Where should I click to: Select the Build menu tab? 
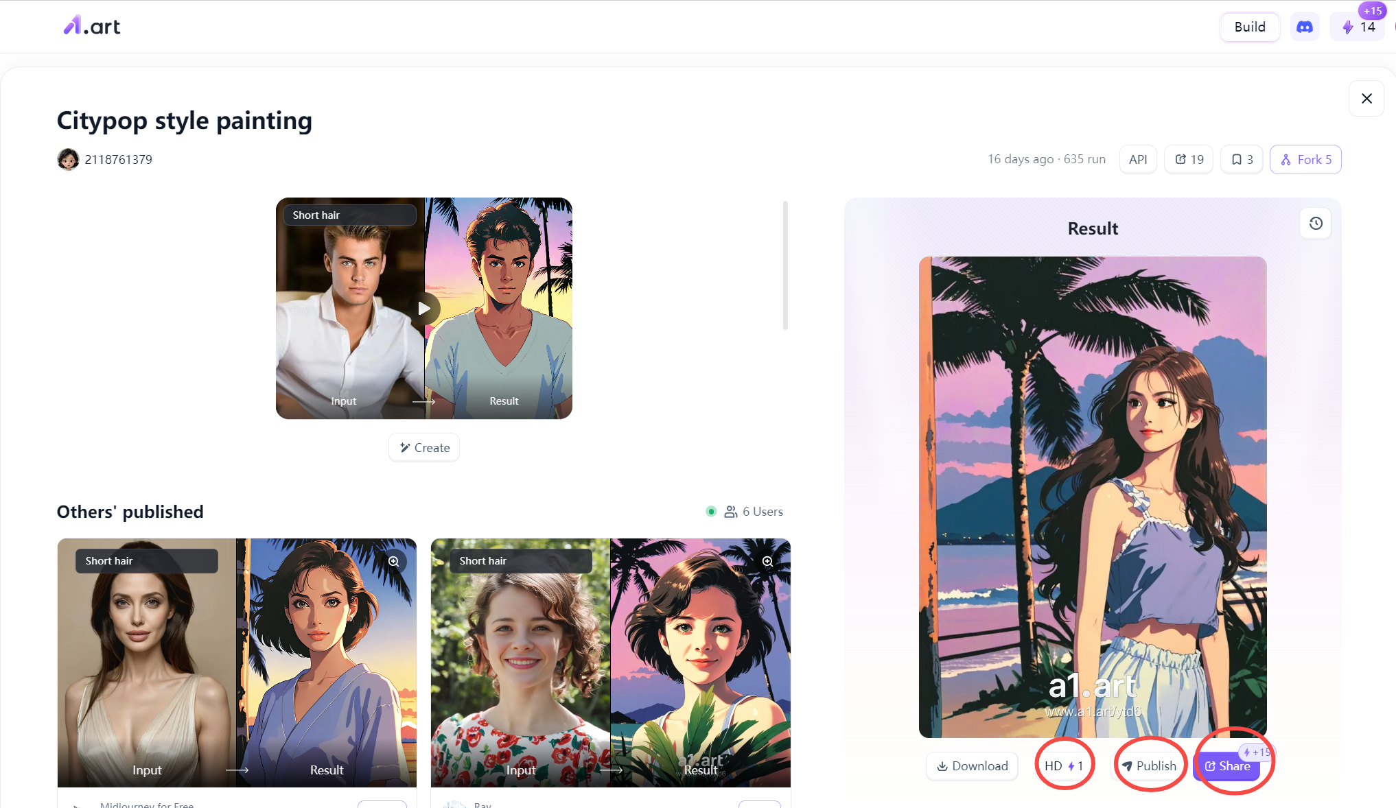click(1249, 26)
